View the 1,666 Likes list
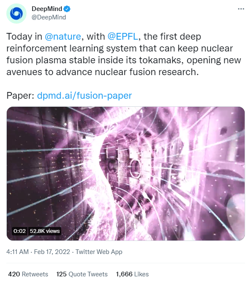The height and width of the screenshot is (281, 251). (x=132, y=274)
